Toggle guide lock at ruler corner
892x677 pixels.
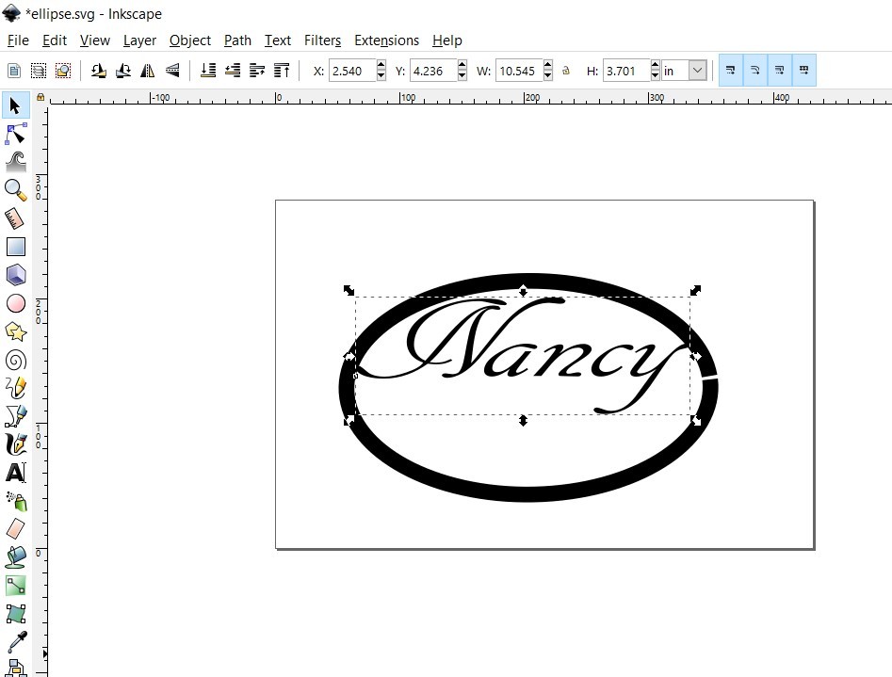pos(41,97)
